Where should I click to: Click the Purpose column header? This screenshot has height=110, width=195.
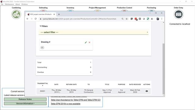122,84
